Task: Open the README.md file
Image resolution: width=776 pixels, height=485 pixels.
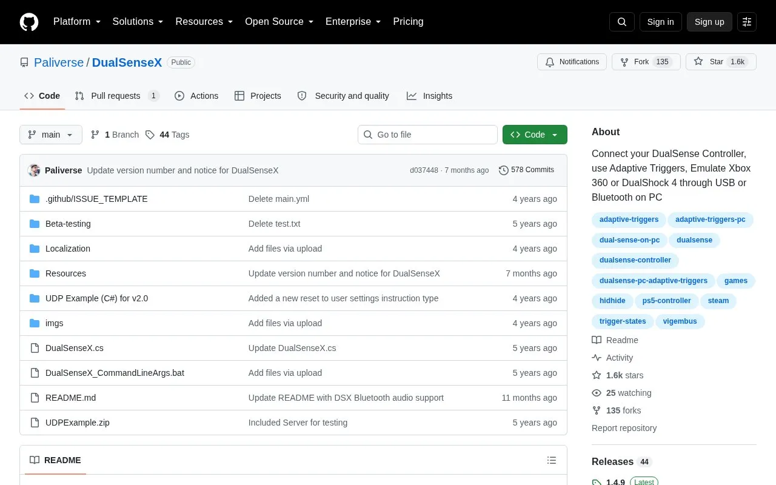Action: click(71, 398)
